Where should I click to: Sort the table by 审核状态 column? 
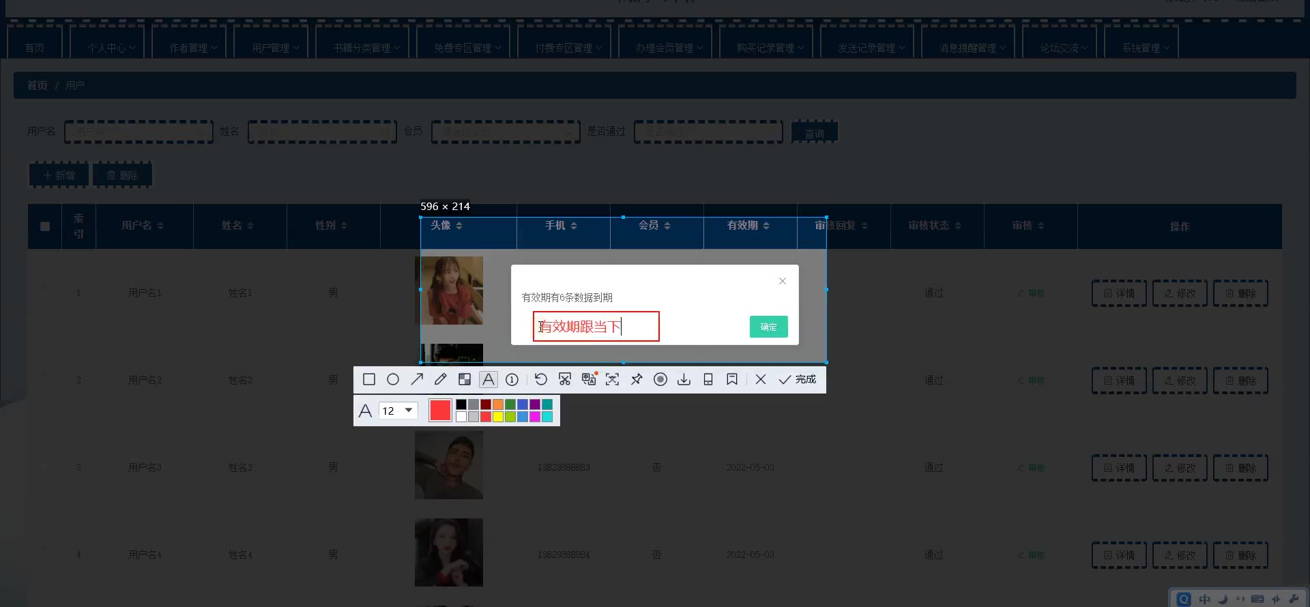958,226
